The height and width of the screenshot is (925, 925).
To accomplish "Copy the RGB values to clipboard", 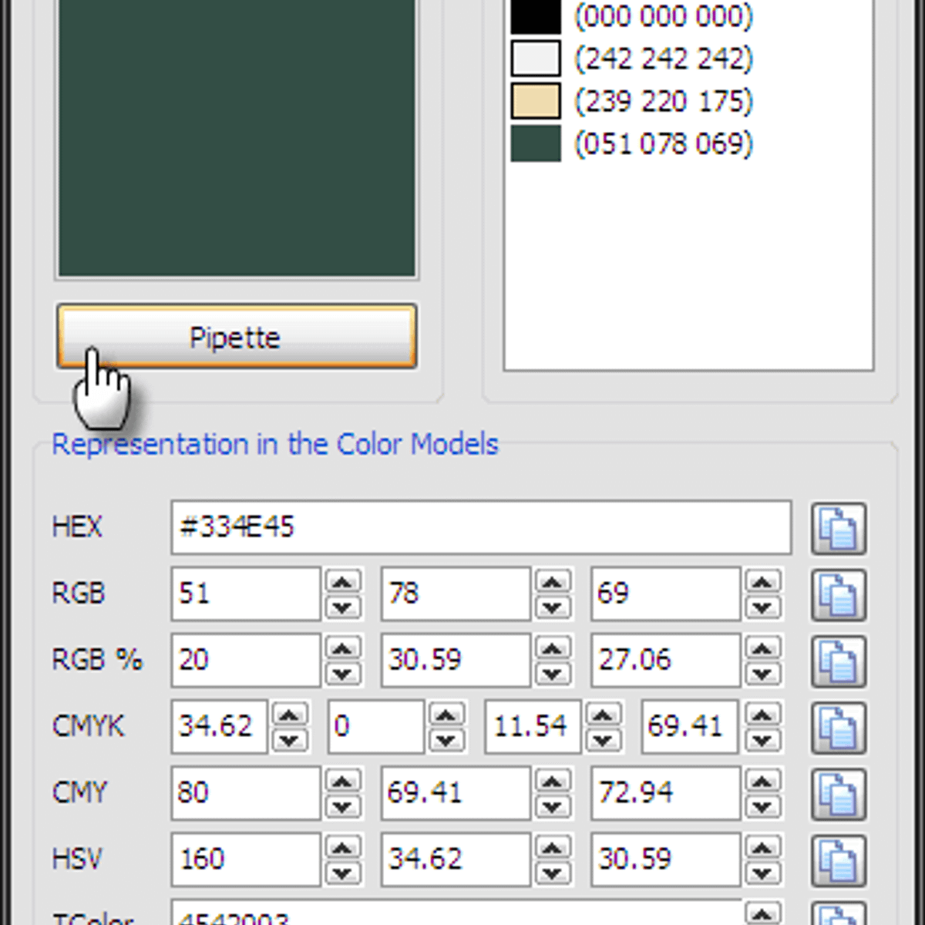I will pos(838,595).
